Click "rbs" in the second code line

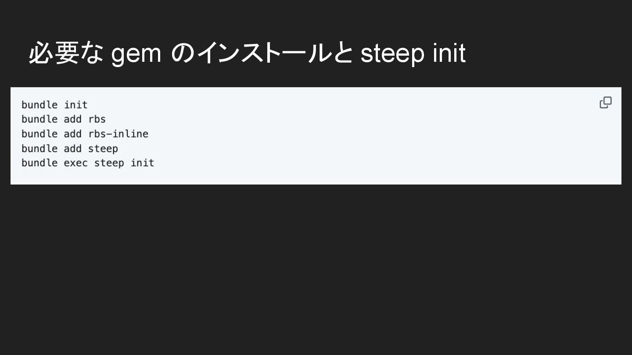coord(97,119)
